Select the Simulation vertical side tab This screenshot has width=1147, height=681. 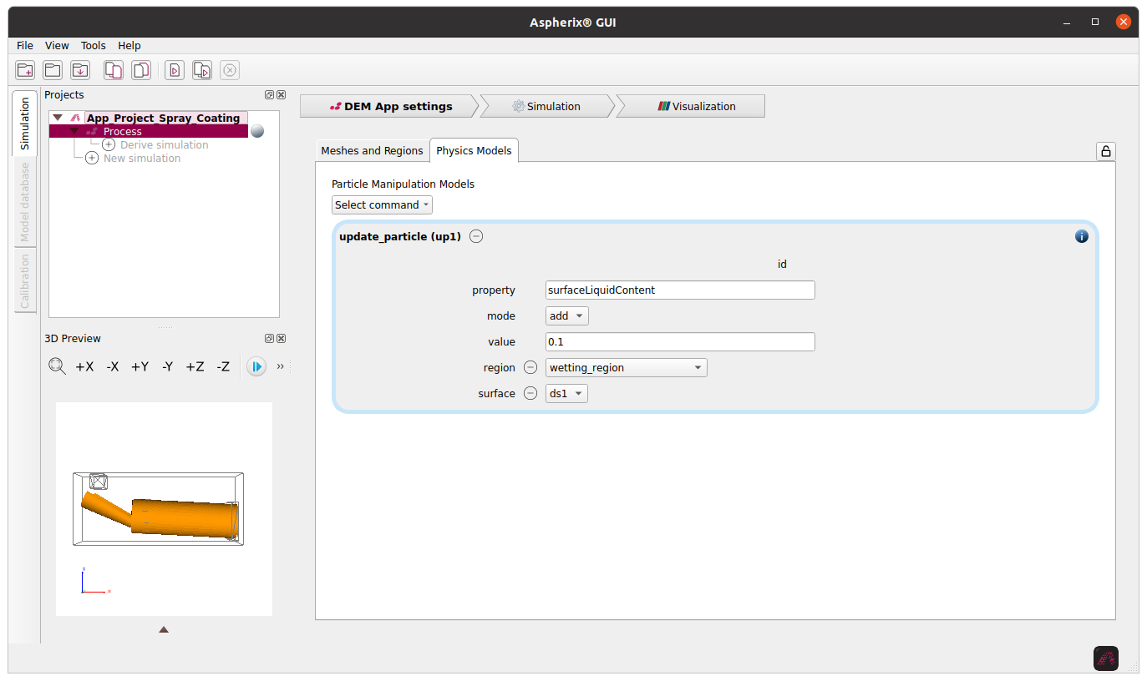coord(24,123)
